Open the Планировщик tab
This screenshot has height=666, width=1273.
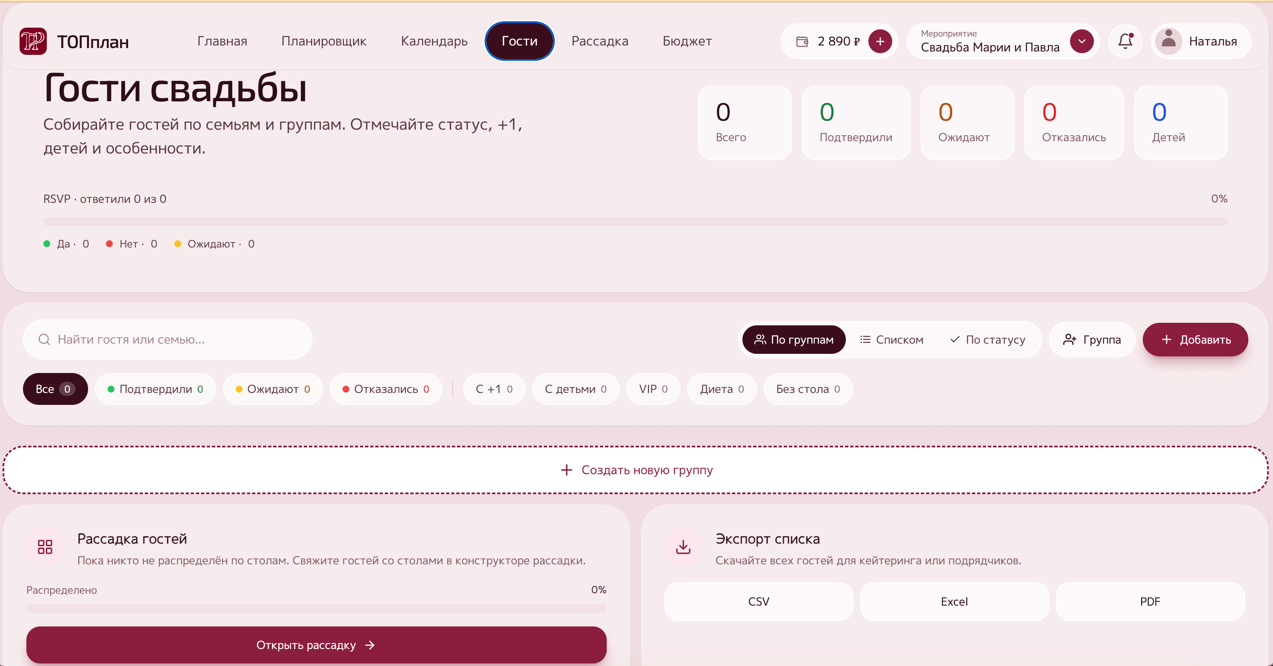coord(324,41)
